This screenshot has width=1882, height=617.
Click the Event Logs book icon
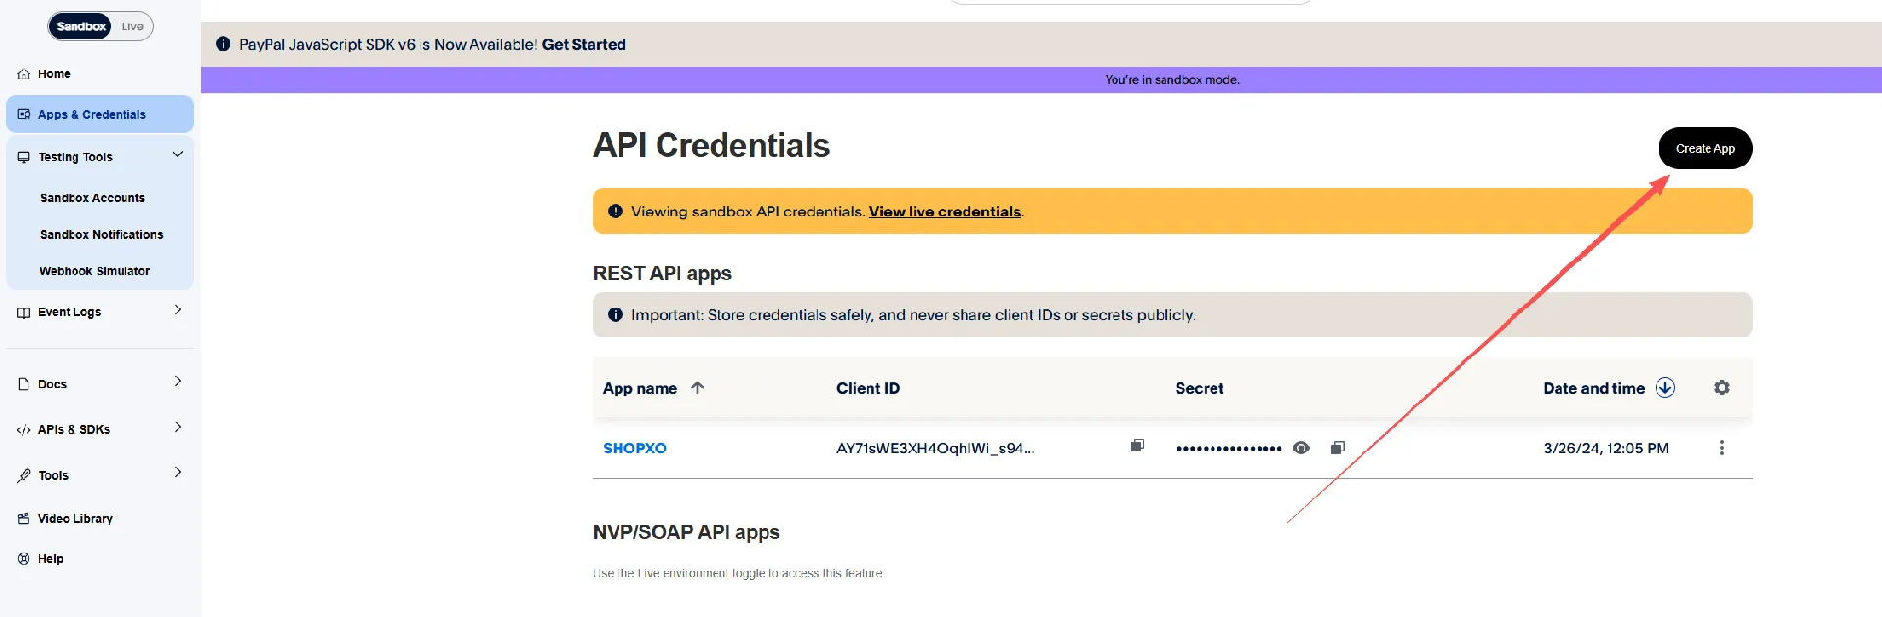24,313
